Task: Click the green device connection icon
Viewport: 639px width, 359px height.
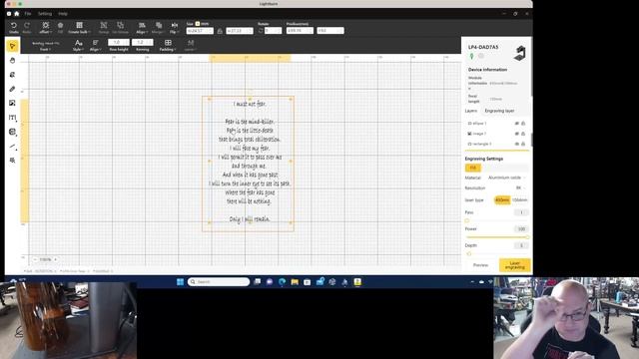Action: [471, 56]
